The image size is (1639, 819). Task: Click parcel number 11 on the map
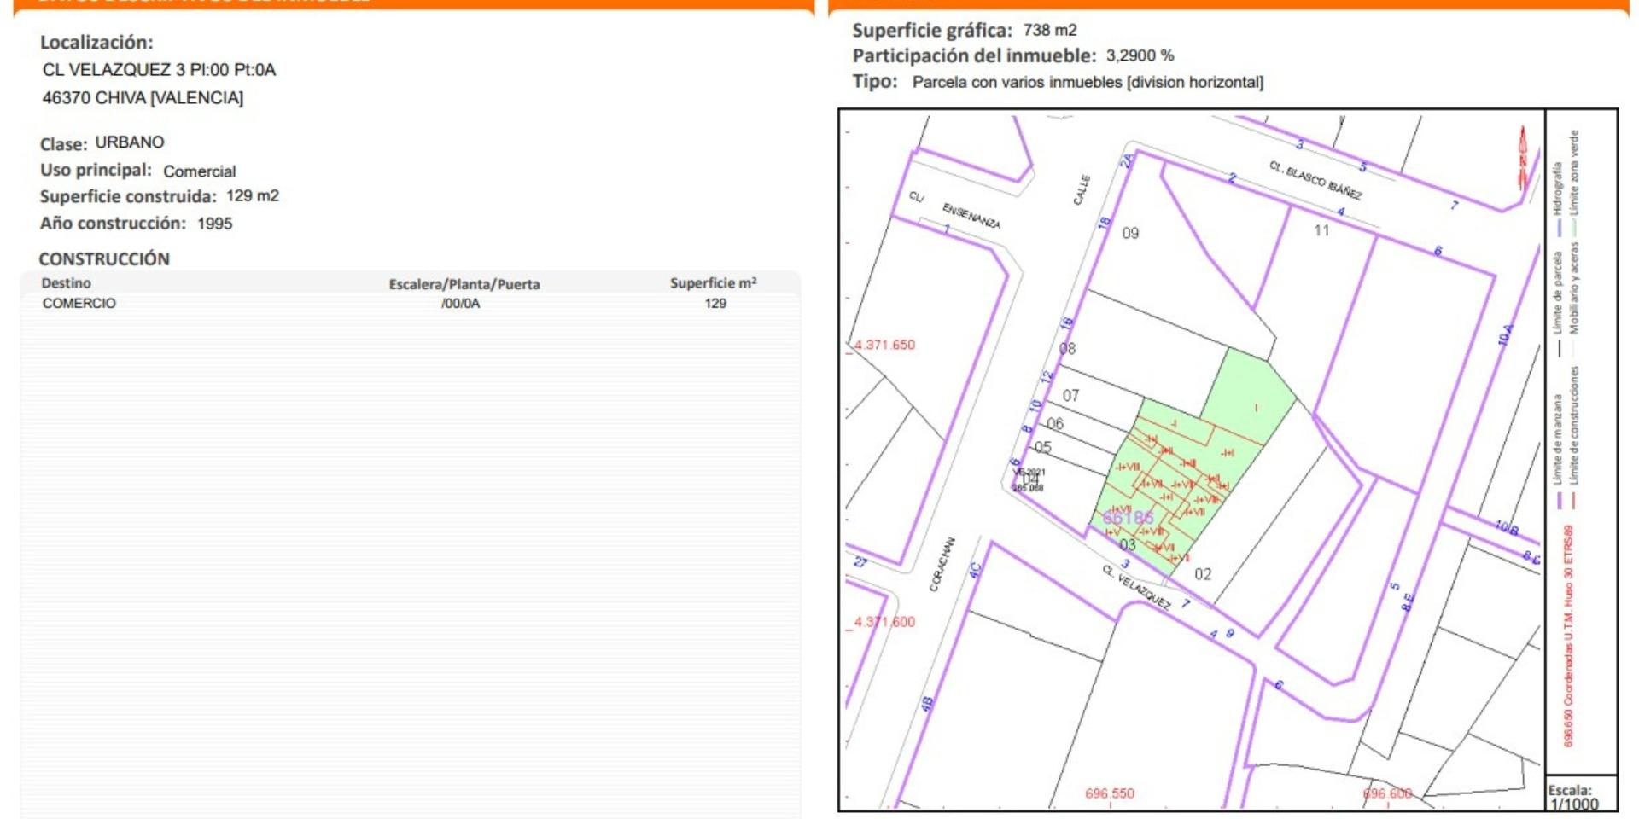1321,230
